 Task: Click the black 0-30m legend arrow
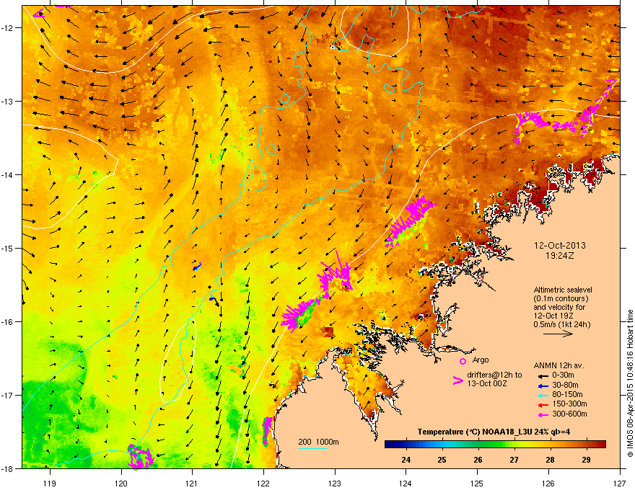pos(542,375)
